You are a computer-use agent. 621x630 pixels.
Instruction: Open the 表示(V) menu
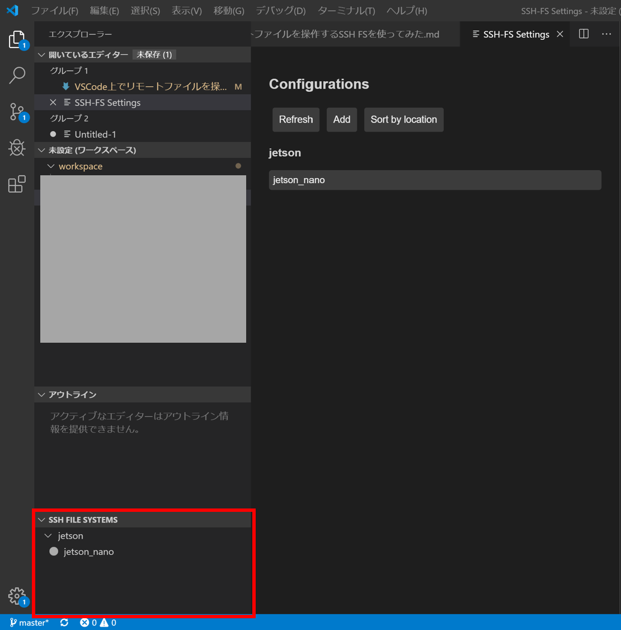click(187, 11)
